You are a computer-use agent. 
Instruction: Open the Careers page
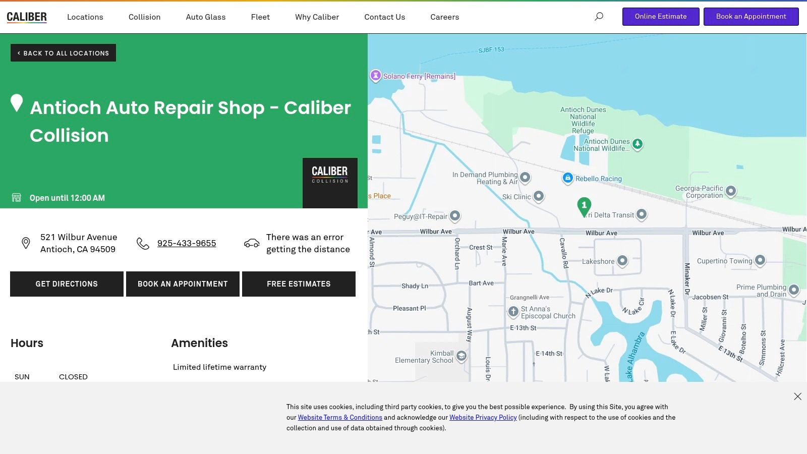tap(445, 17)
